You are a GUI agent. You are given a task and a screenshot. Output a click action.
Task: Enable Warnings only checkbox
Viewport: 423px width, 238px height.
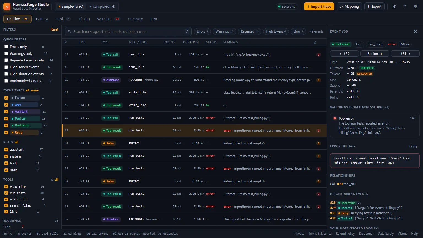[6, 53]
